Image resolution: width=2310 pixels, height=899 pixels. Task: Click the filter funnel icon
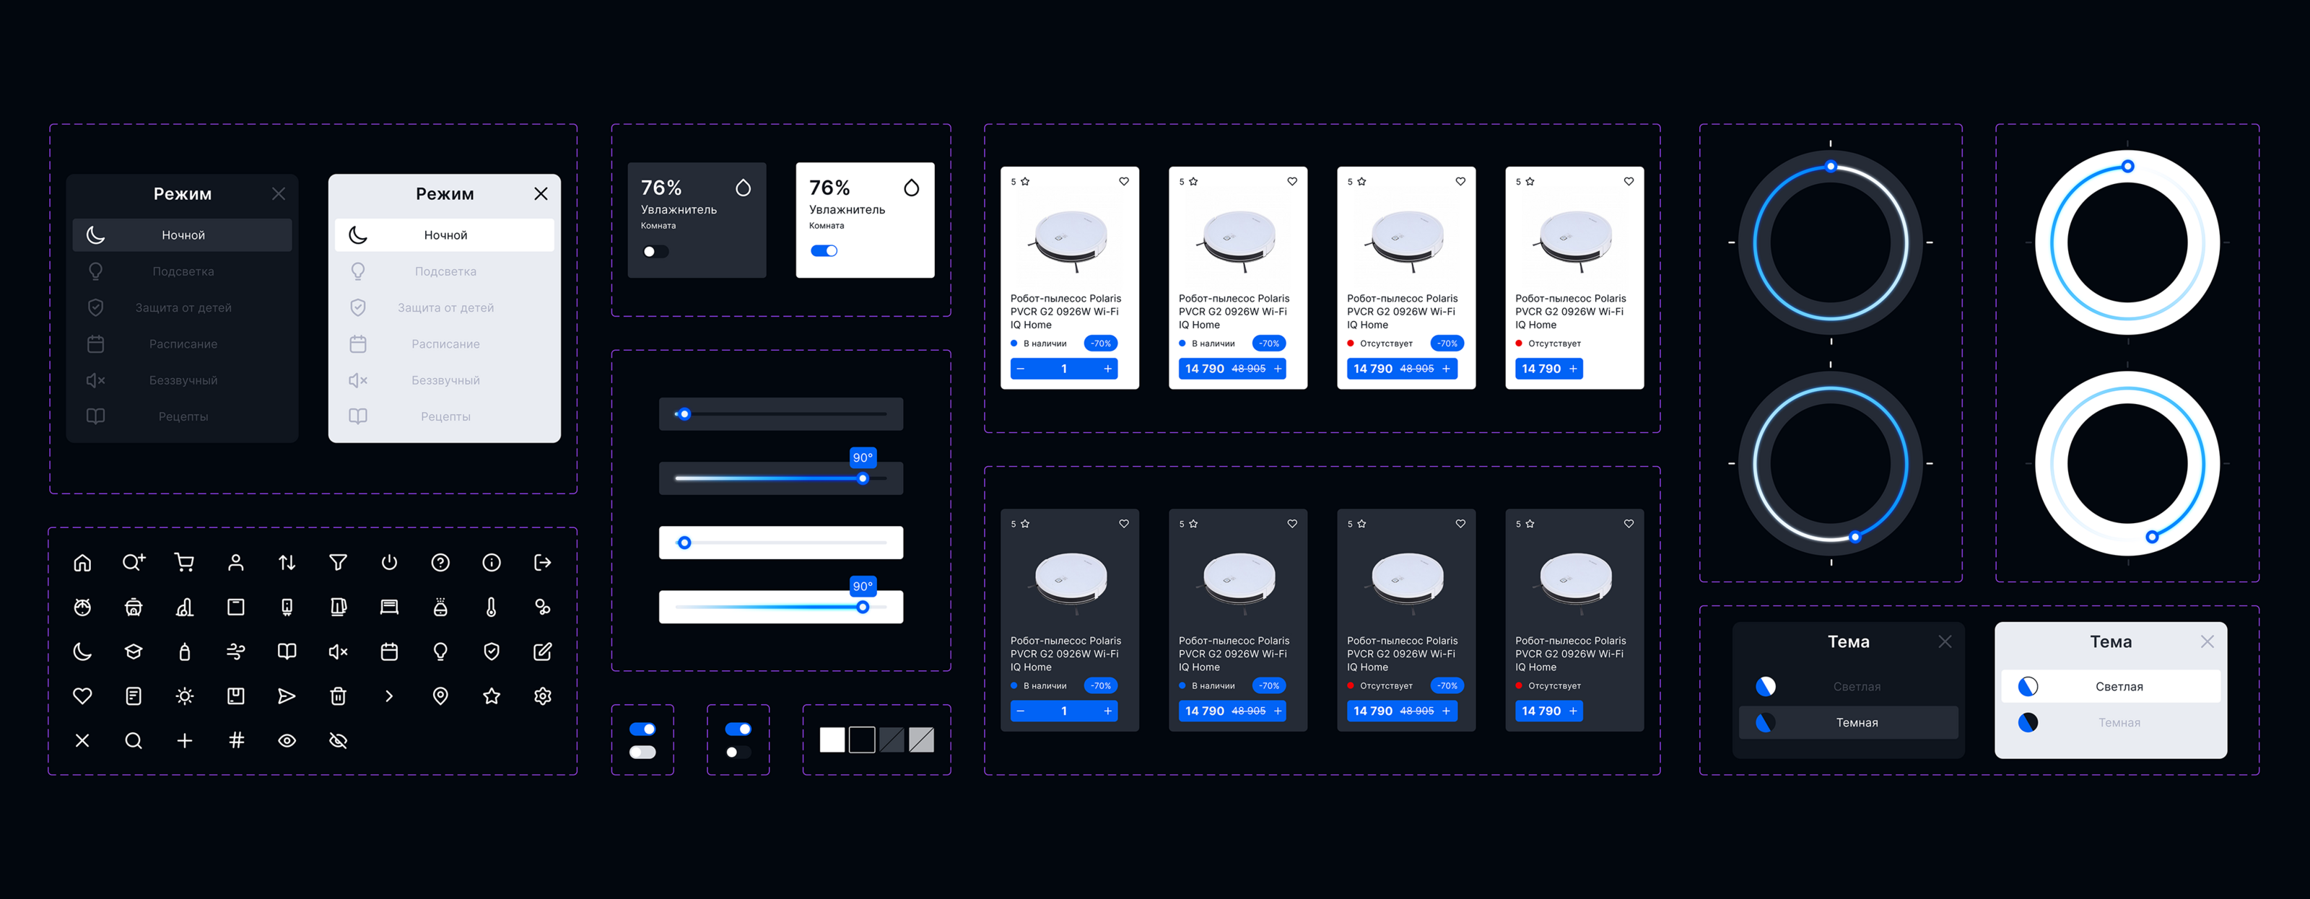(338, 563)
